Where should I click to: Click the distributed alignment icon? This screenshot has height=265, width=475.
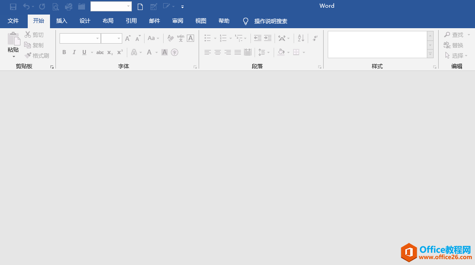[248, 52]
